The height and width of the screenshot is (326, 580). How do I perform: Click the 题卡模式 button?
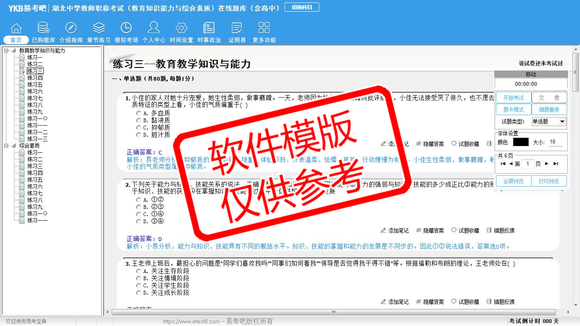pyautogui.click(x=513, y=110)
